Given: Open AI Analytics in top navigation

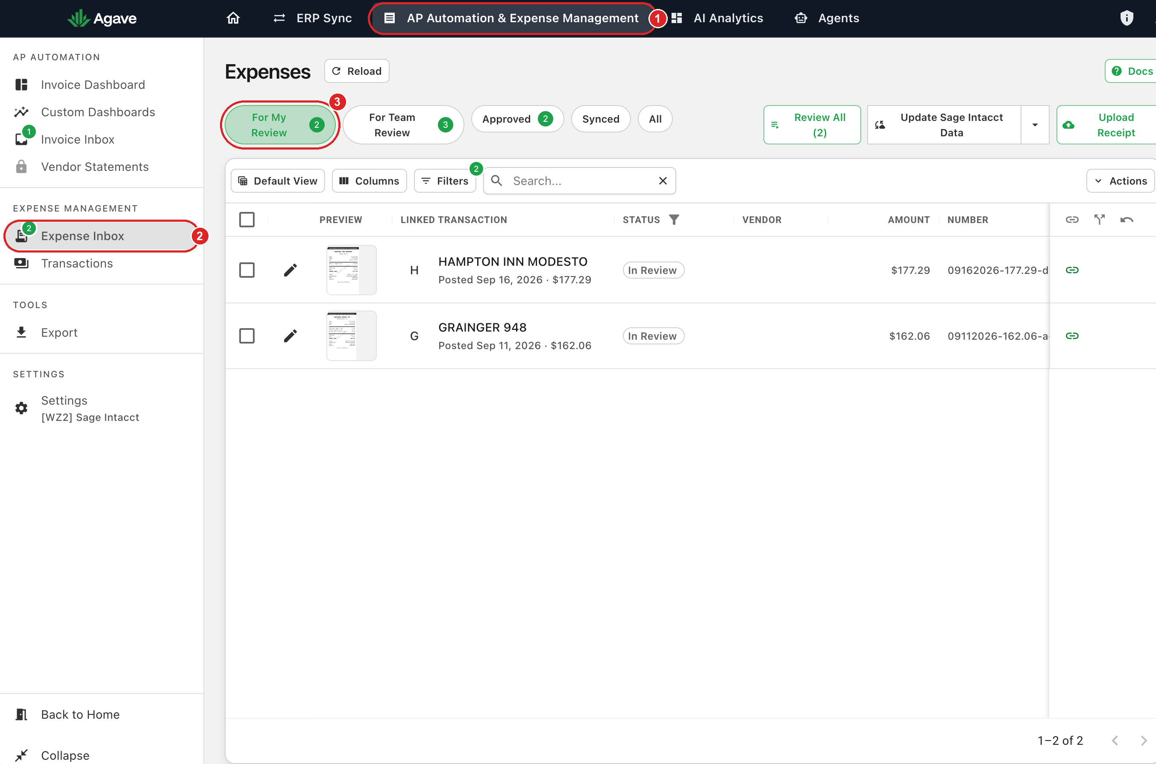Looking at the screenshot, I should pyautogui.click(x=717, y=18).
